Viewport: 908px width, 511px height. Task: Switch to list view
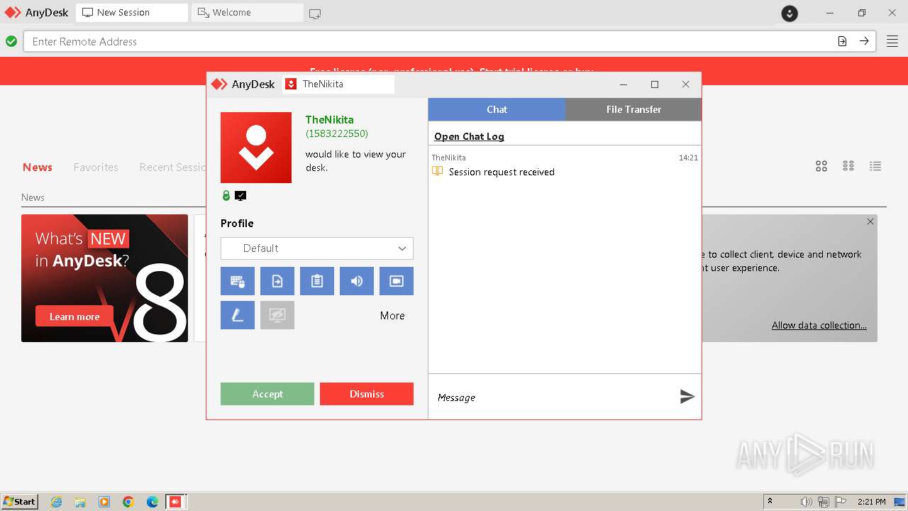(x=875, y=166)
